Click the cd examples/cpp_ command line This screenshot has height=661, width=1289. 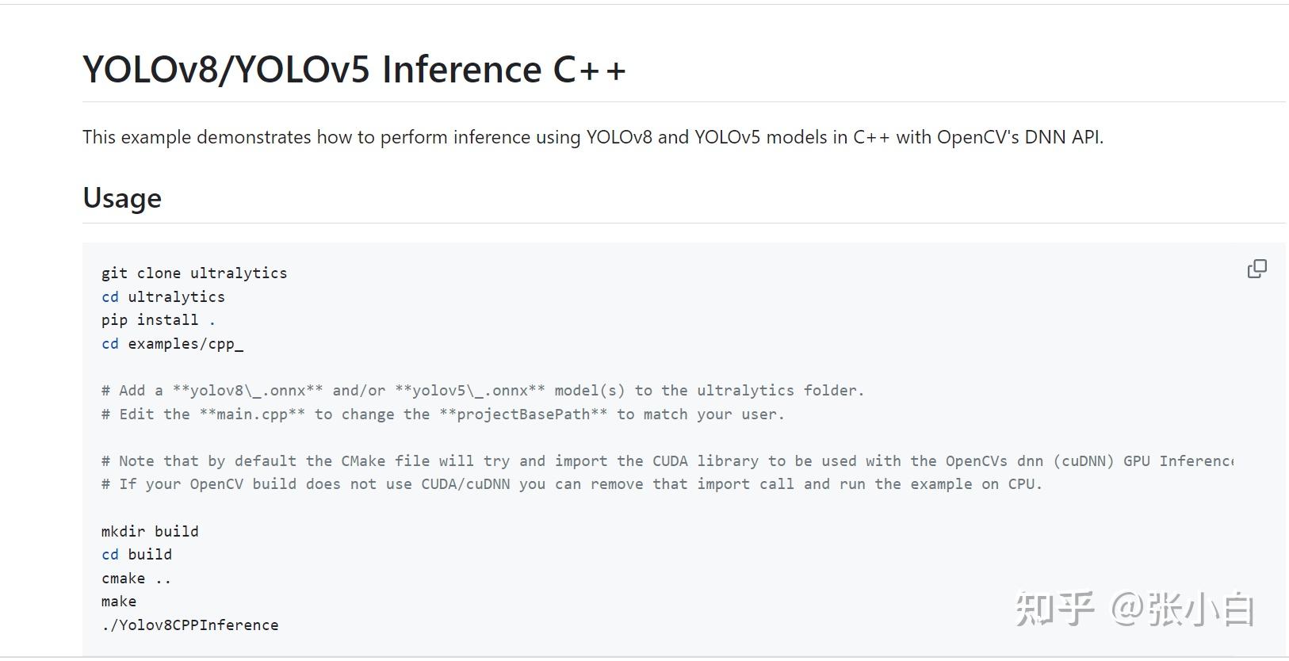(172, 343)
